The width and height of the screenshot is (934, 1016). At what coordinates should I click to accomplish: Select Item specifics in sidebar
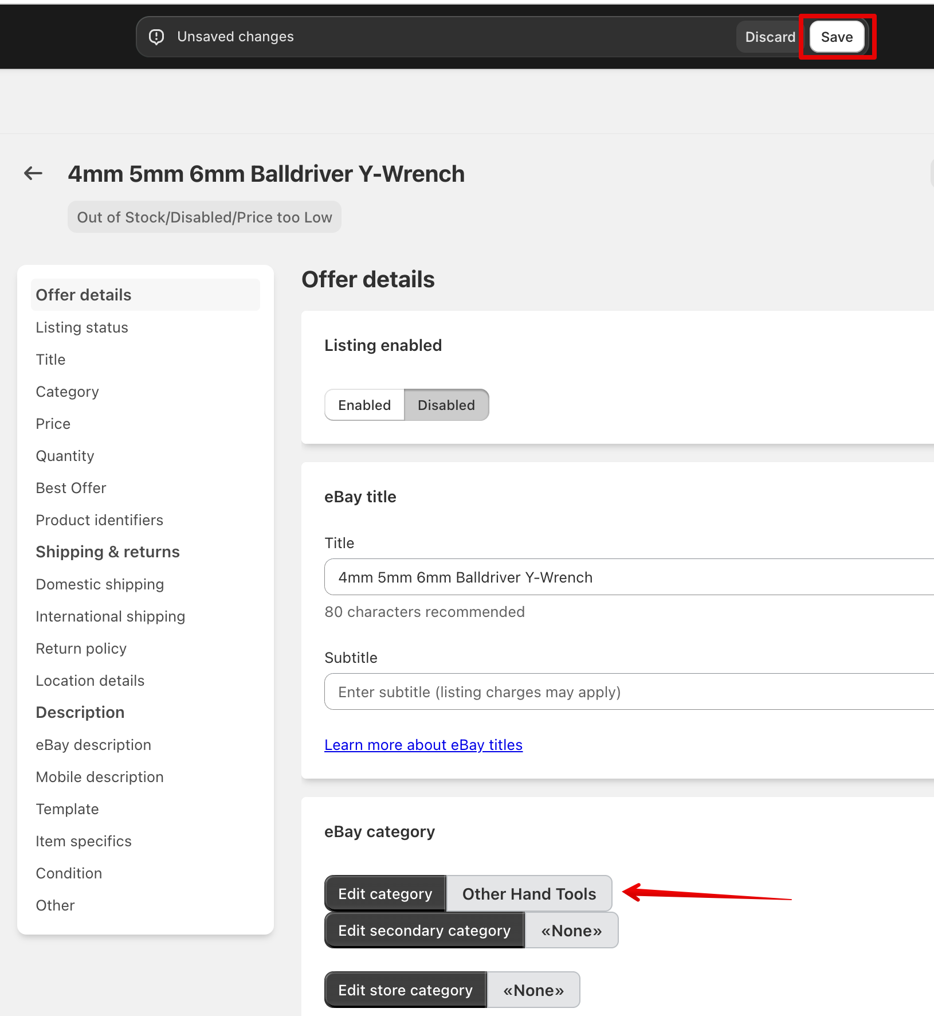84,841
